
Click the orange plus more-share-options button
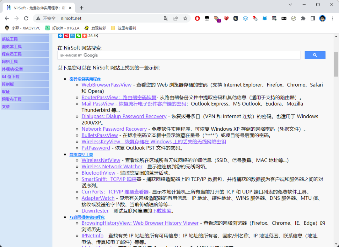[x=84, y=36]
